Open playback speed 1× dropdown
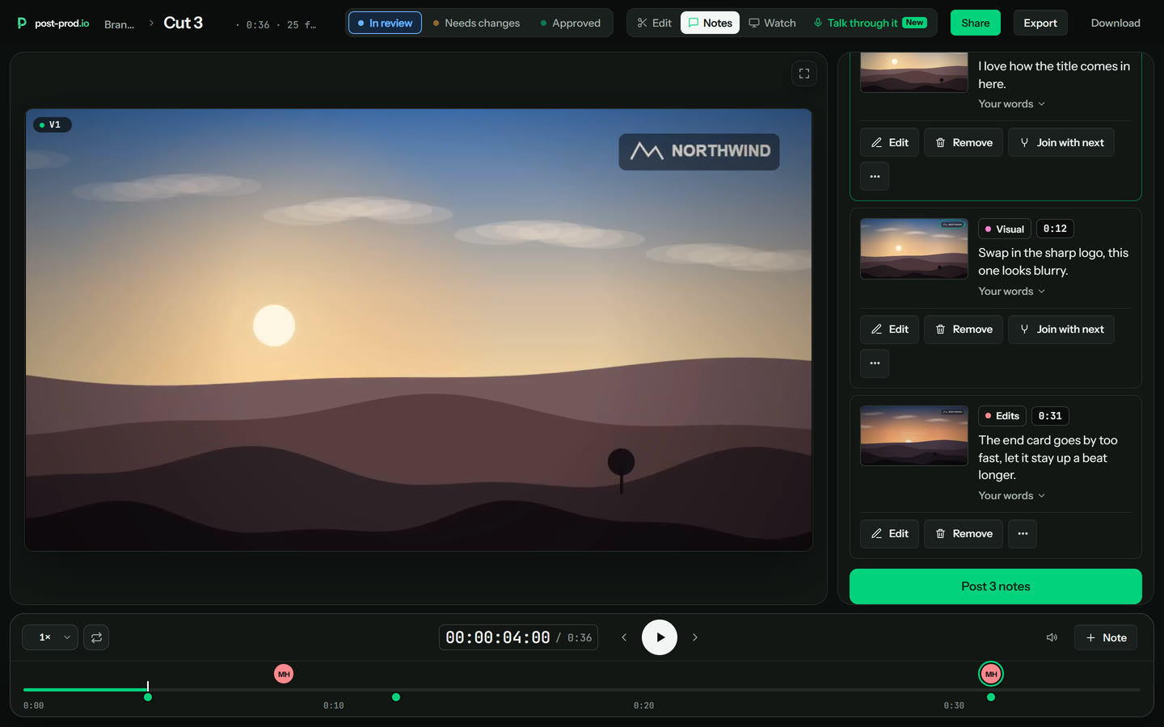This screenshot has width=1164, height=727. (x=50, y=637)
